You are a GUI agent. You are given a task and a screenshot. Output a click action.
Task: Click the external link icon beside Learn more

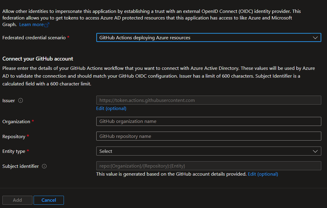coord(47,25)
